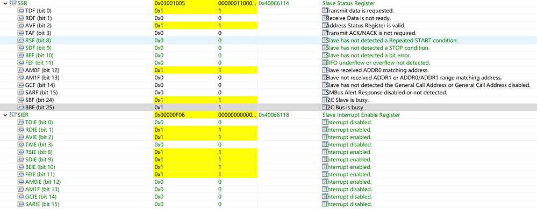
Task: Select the GCF (bit 14) row
Action: point(269,85)
